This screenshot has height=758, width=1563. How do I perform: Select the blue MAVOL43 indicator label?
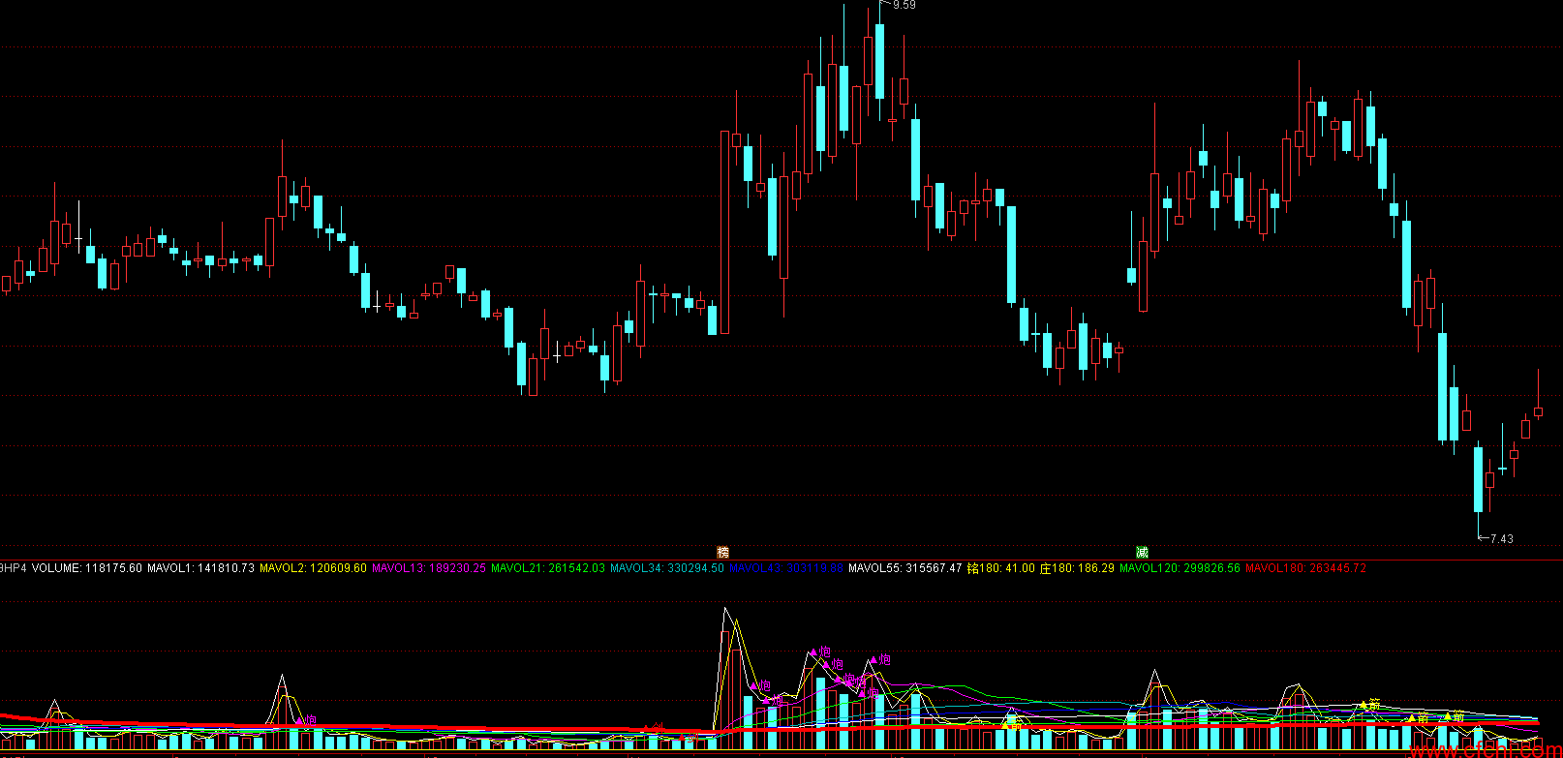point(786,568)
